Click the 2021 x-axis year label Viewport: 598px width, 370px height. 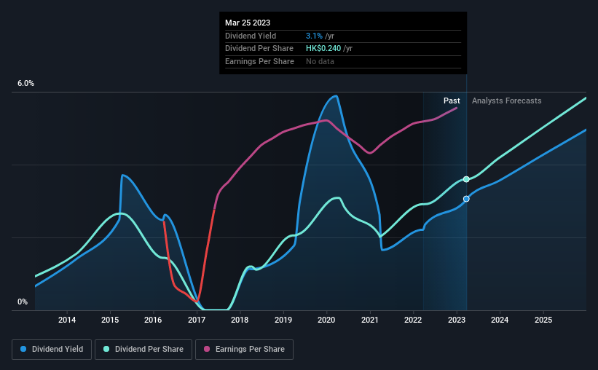(x=369, y=320)
